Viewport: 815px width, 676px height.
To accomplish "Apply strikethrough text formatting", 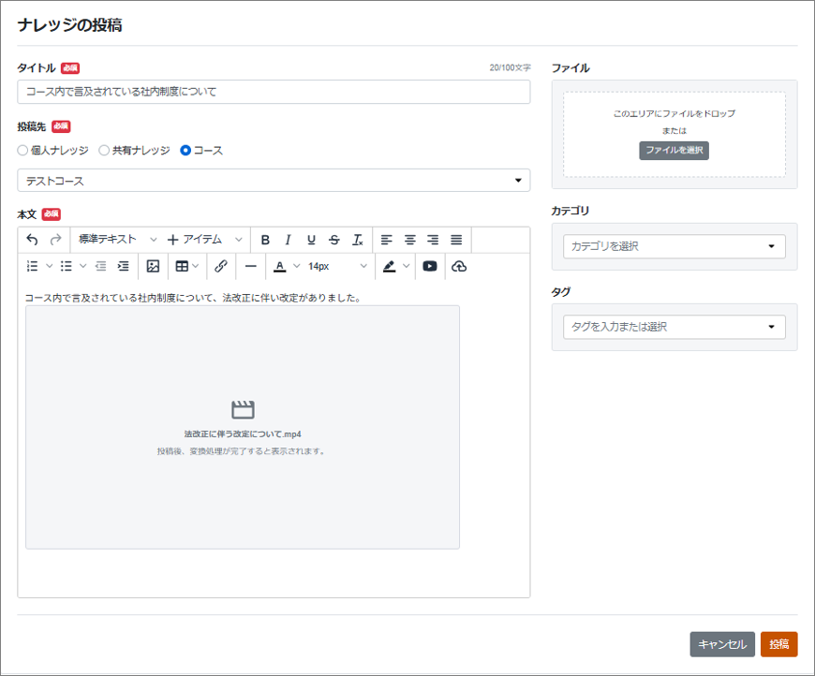I will pyautogui.click(x=334, y=240).
